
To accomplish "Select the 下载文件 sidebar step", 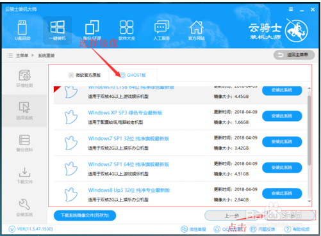I will point(24,175).
